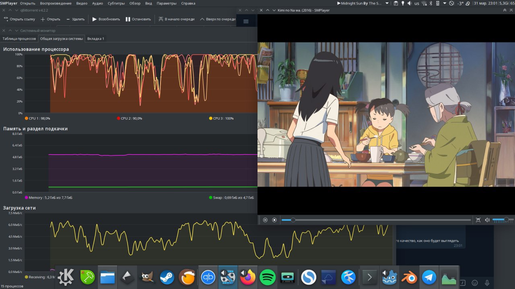Expand media player tray dropdown arrow
The height and width of the screenshot is (289, 515).
(387, 3)
